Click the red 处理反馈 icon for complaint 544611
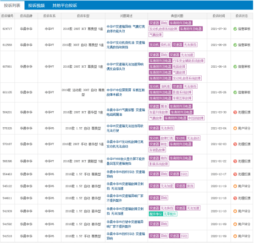The image size is (254, 243). pos(235,198)
